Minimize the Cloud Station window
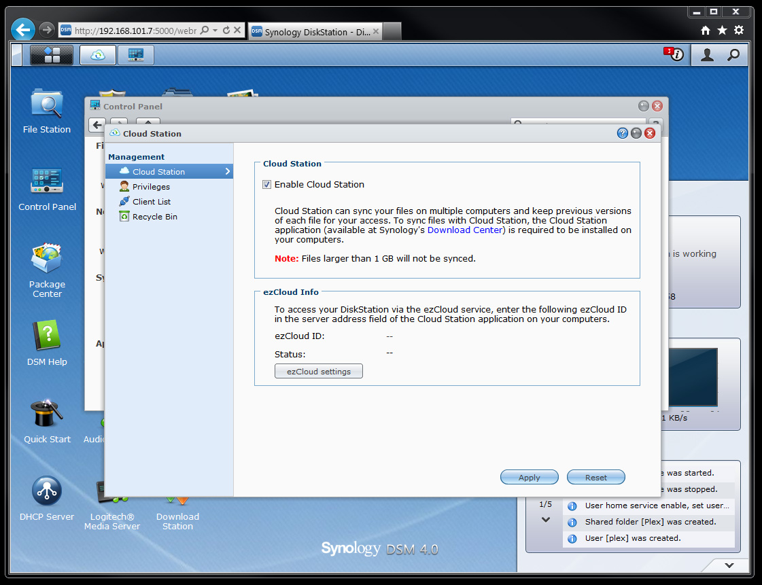762x585 pixels. (636, 133)
